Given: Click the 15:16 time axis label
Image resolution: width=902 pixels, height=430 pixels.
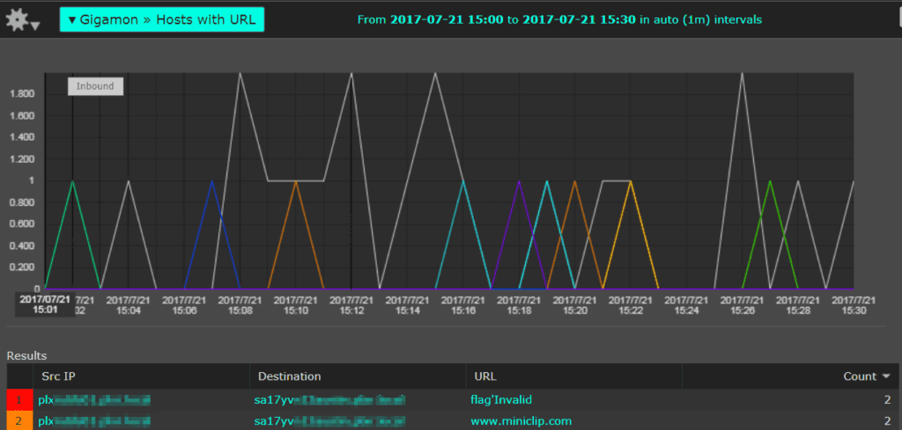Looking at the screenshot, I should (462, 305).
